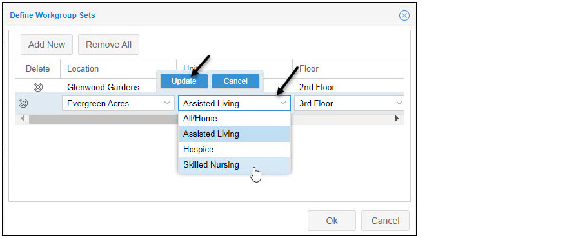Click Remove All button

tap(108, 45)
